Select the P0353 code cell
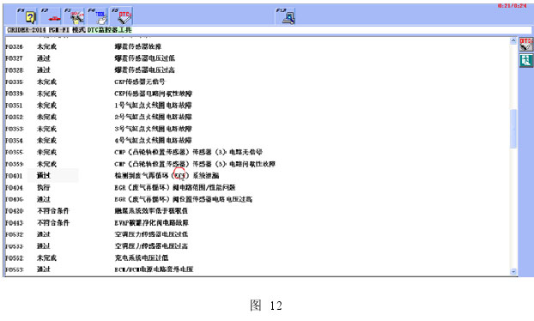 15,129
